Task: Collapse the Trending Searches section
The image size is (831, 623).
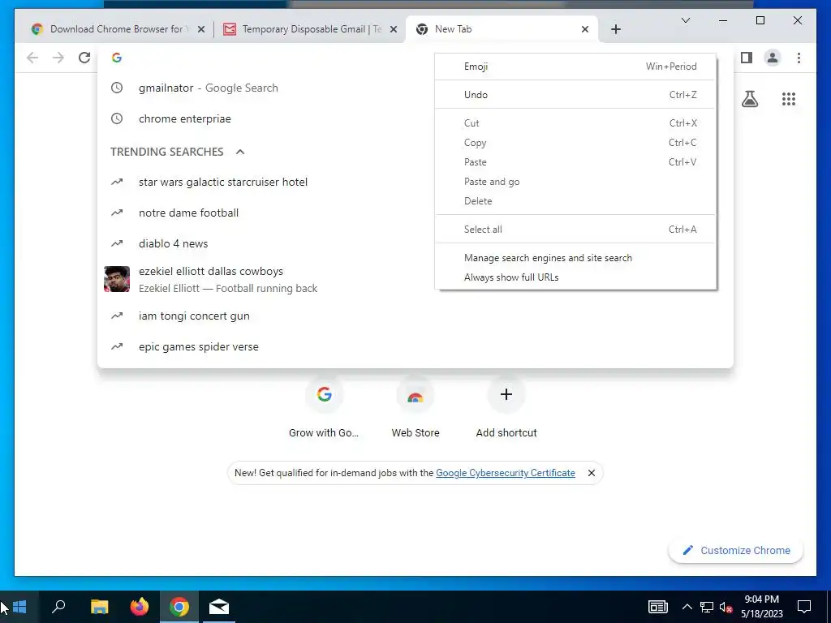Action: (x=240, y=152)
